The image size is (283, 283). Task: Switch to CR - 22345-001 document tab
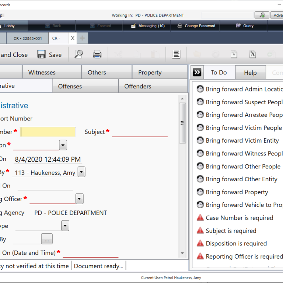click(28, 38)
